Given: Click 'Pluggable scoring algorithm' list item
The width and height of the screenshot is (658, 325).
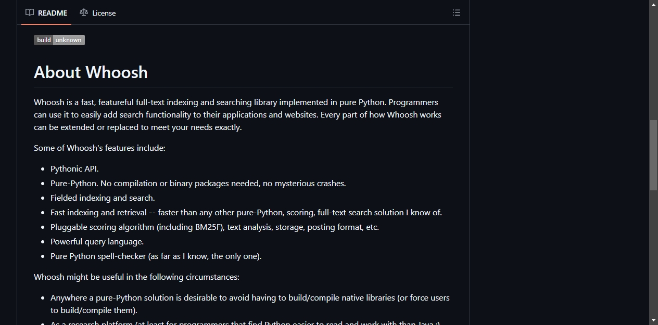Looking at the screenshot, I should 214,227.
